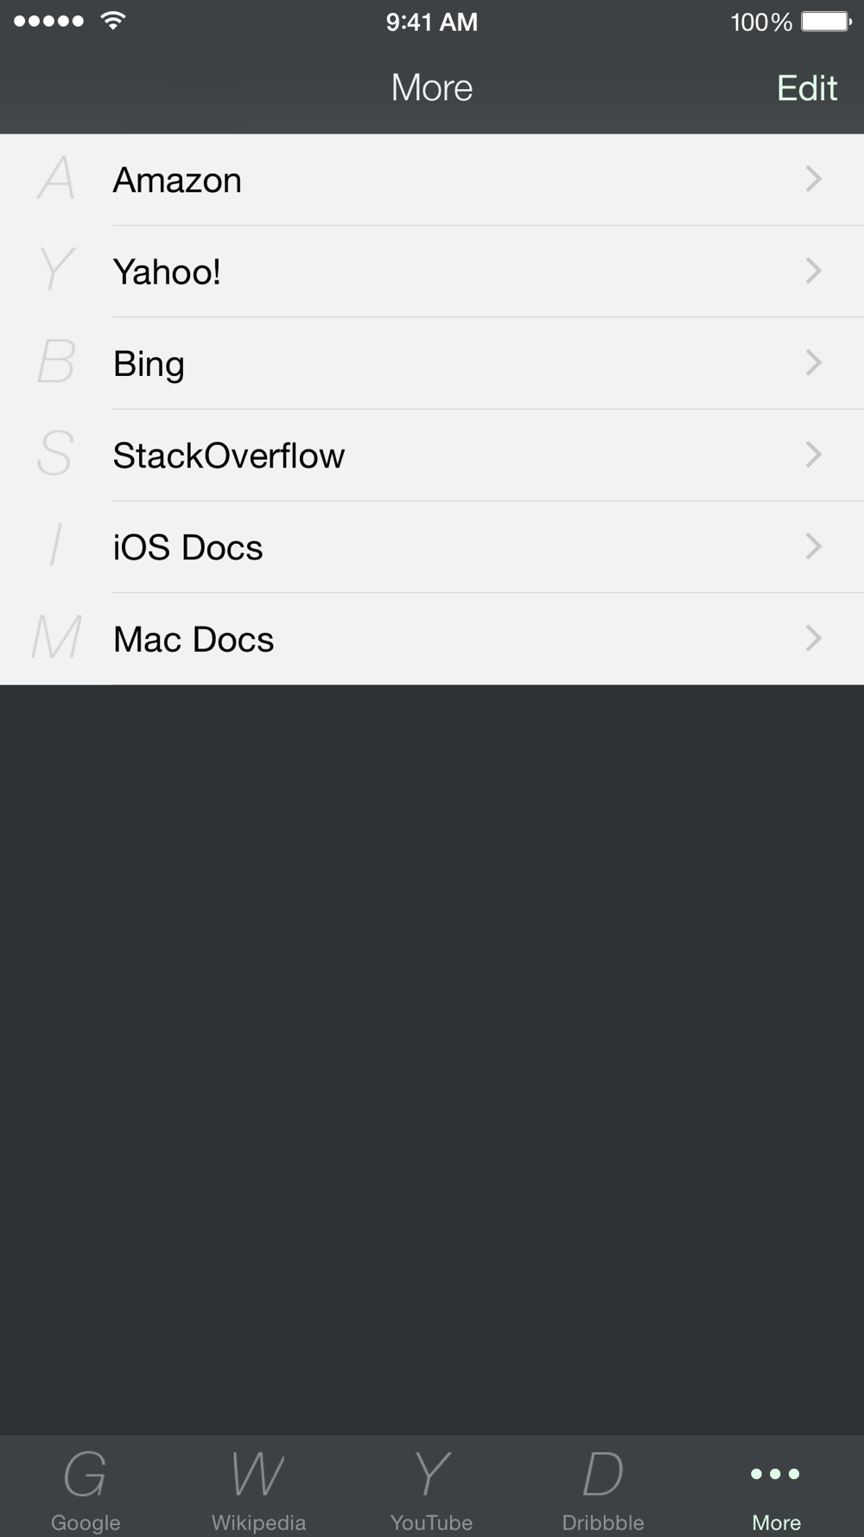Switch to the YouTube tab
Screen dimensions: 864x1537
(431, 1487)
